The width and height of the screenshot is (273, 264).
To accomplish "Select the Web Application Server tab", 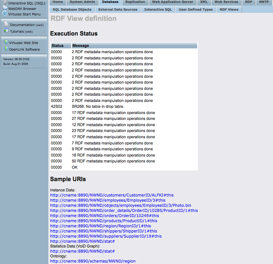I will coord(172,2).
